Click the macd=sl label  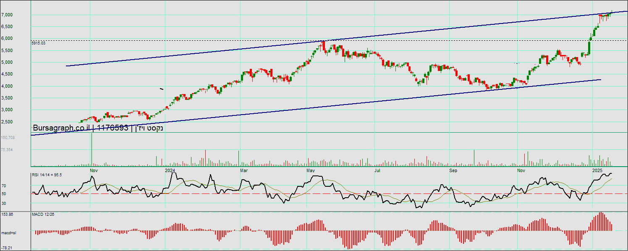(x=8, y=232)
